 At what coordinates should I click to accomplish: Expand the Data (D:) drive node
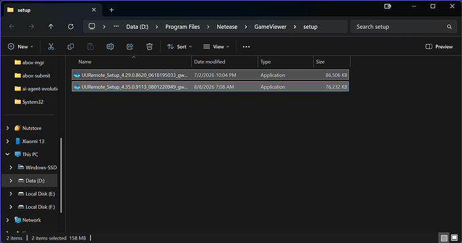click(x=11, y=181)
